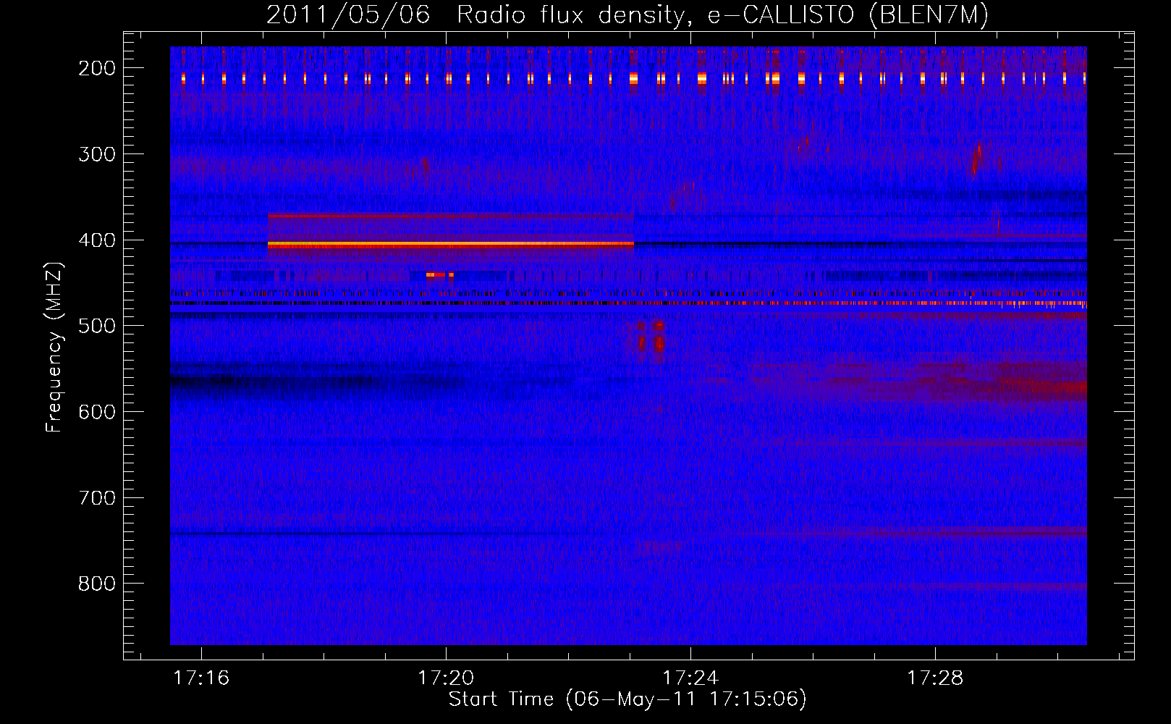Click the 200 frequency tick label
Screen dimensions: 1171x724
tap(96, 68)
